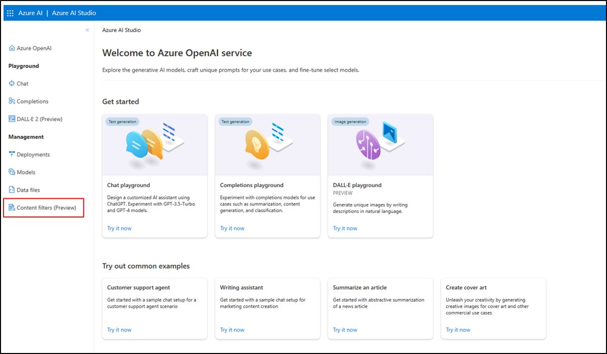Click Try out common examples heading
Screen dimensions: 607x354
tap(146, 266)
